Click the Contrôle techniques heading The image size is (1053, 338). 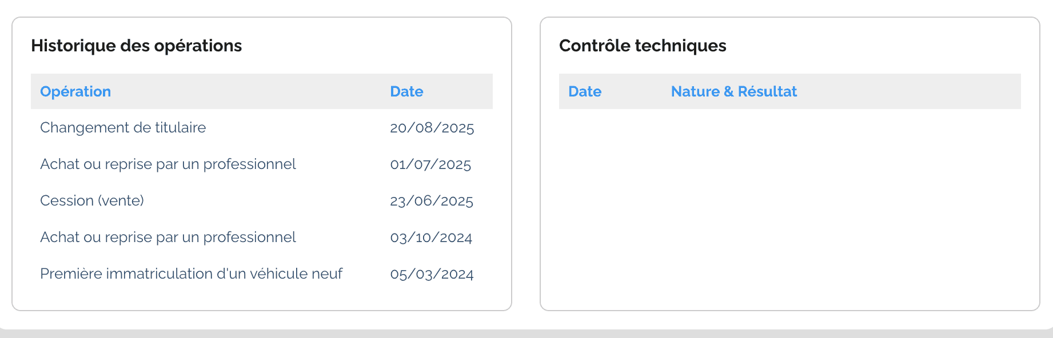(x=642, y=46)
